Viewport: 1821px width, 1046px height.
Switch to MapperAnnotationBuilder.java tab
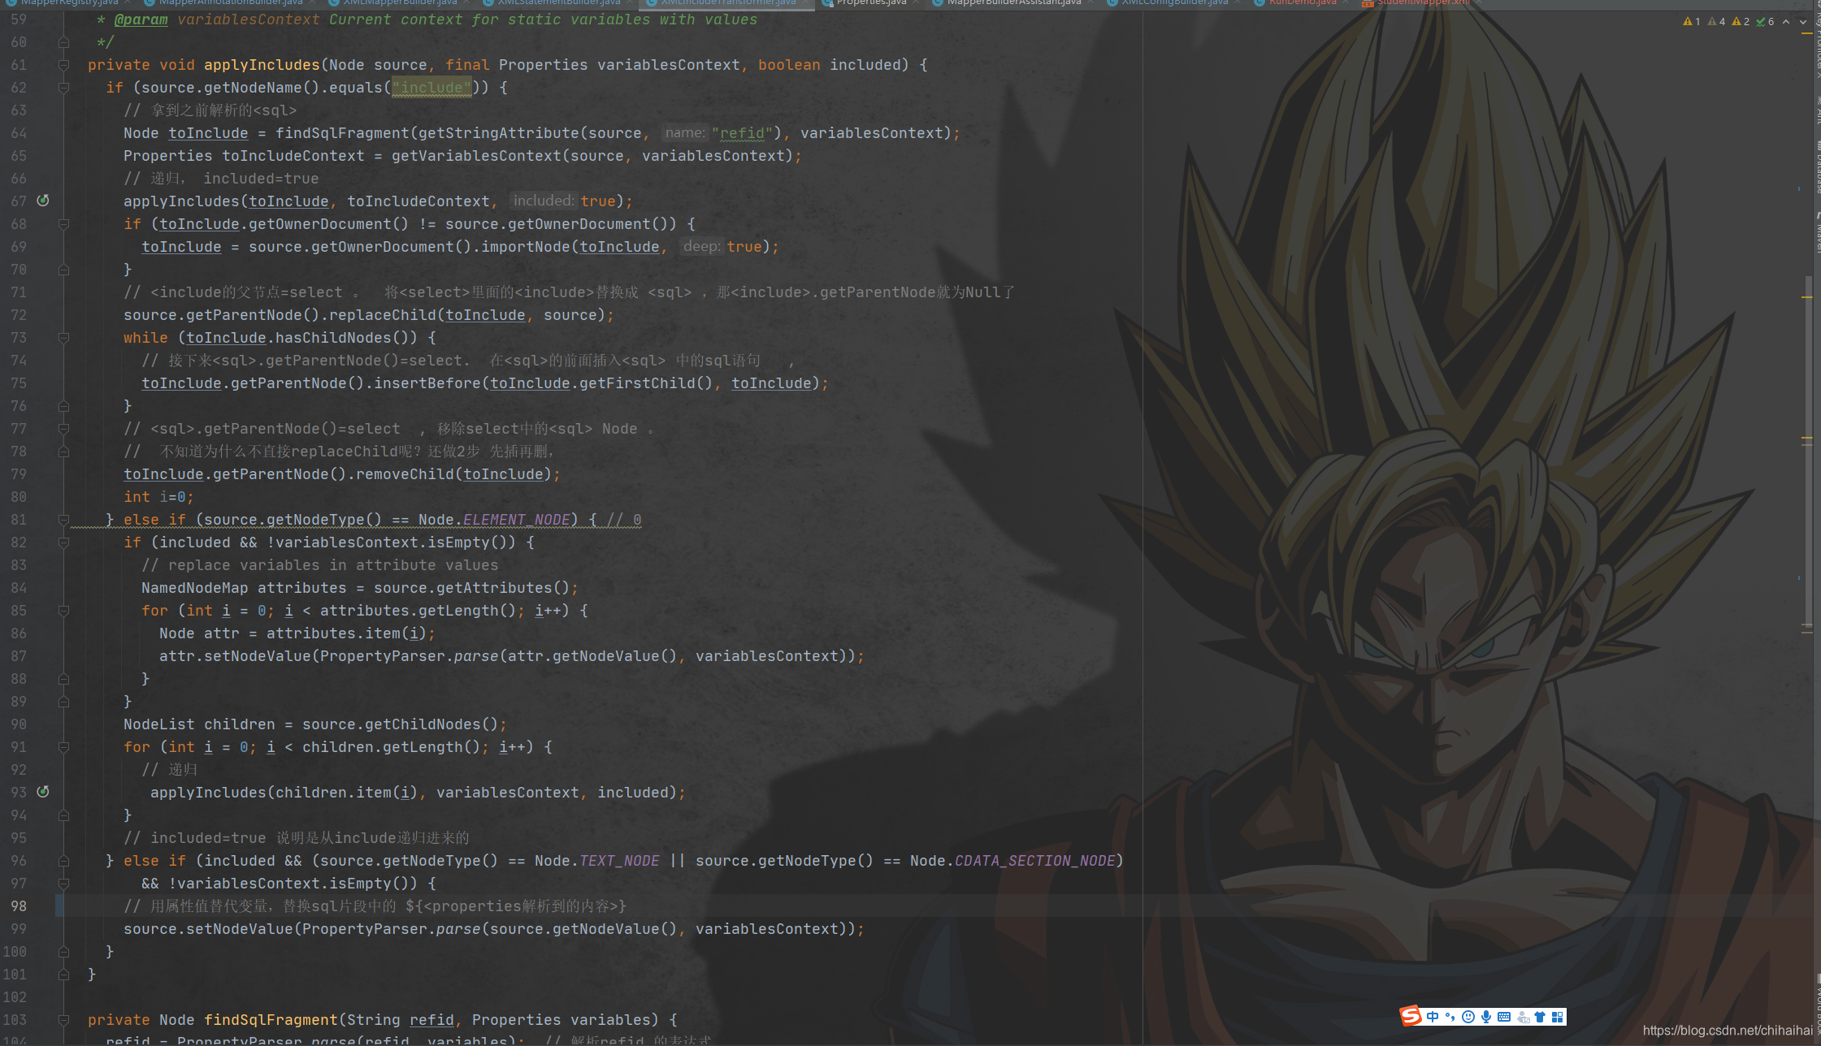pyautogui.click(x=229, y=3)
